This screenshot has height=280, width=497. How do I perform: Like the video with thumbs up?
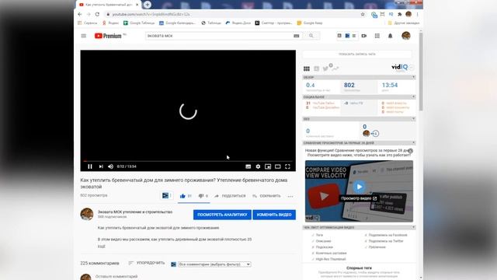[182, 196]
